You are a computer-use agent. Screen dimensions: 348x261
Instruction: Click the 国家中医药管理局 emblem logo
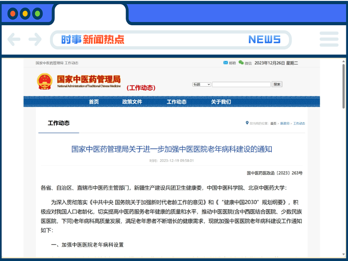pyautogui.click(x=43, y=82)
